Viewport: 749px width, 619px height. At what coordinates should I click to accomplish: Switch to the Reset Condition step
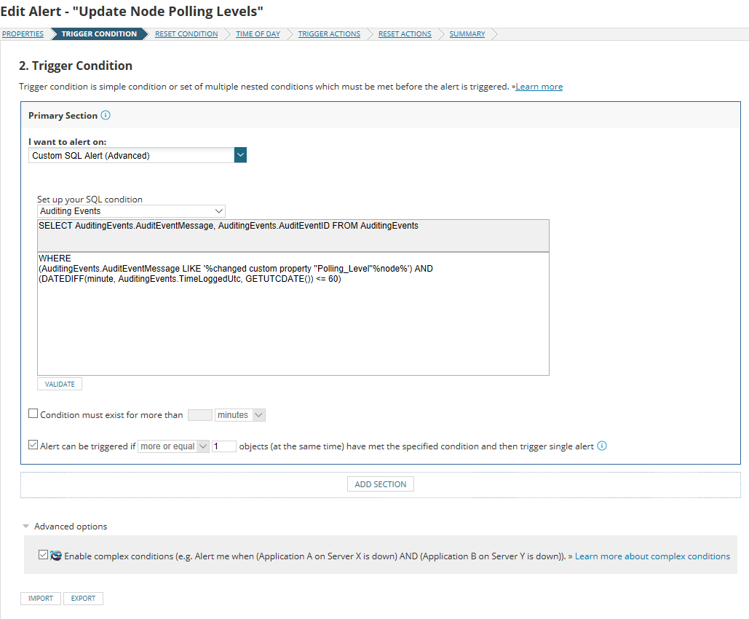[186, 34]
